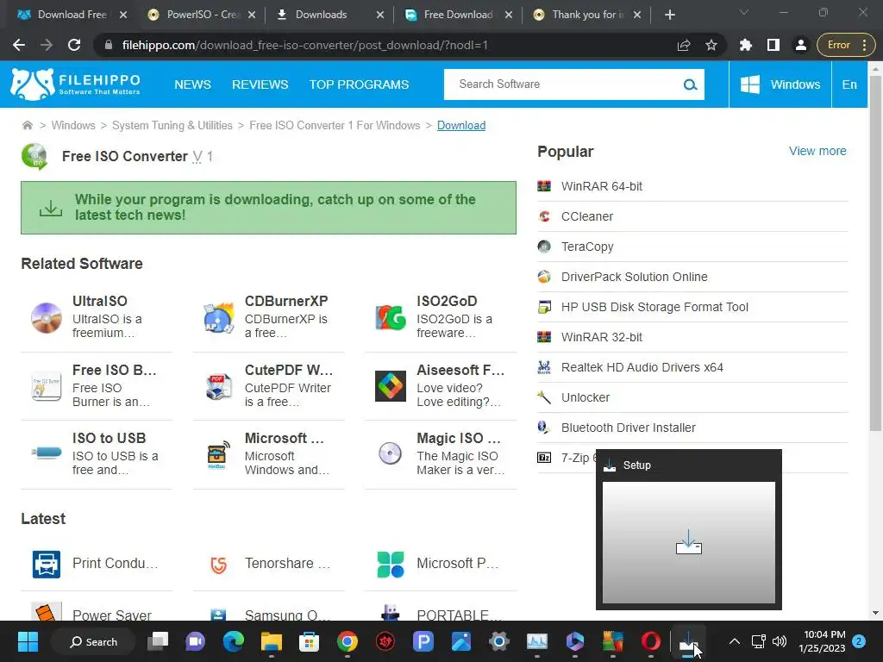Open Opera from the taskbar
Viewport: 883px width, 662px height.
[x=650, y=641]
